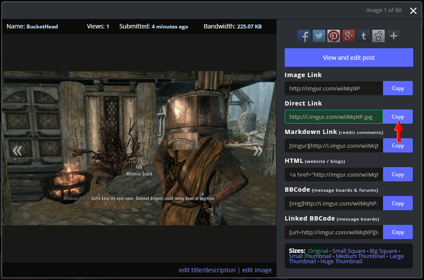Copy the BBCode
424x280 pixels.
coord(398,203)
